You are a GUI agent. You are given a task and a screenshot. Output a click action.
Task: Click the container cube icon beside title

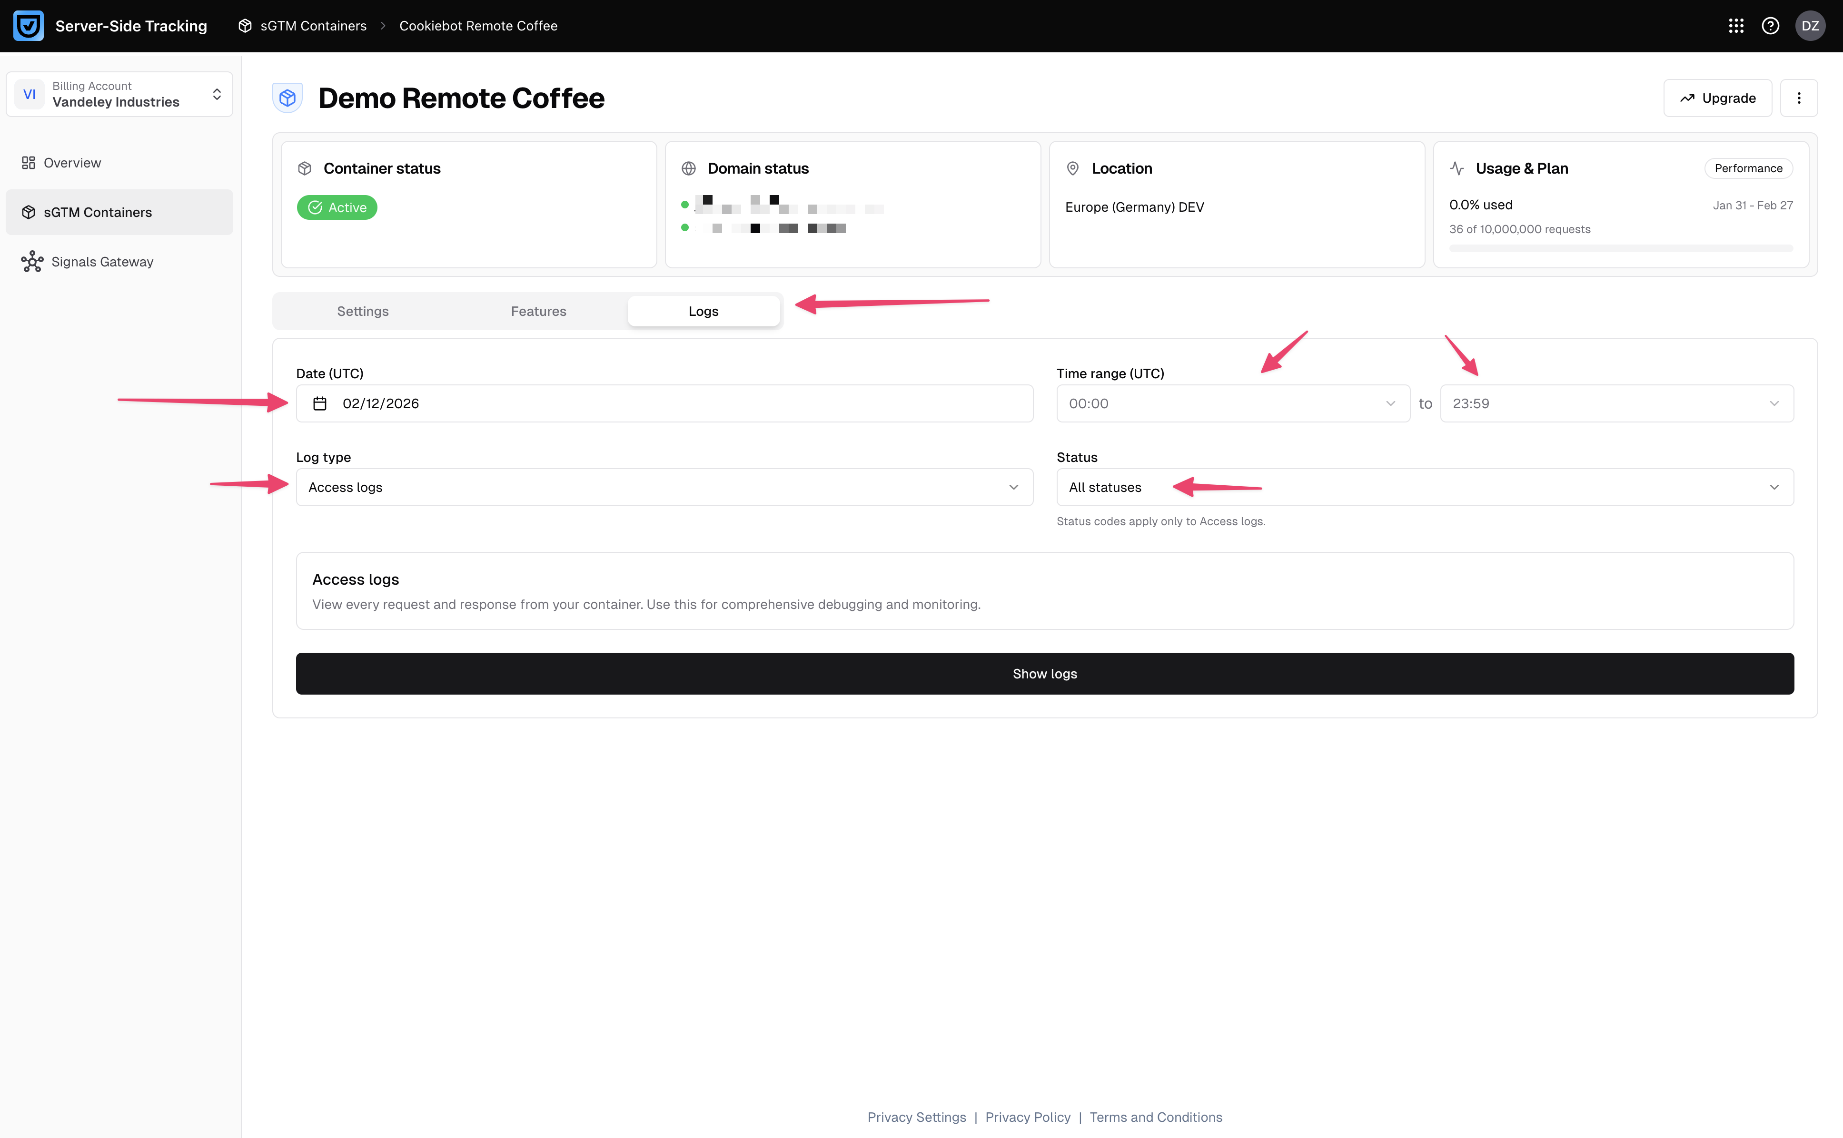pos(287,98)
